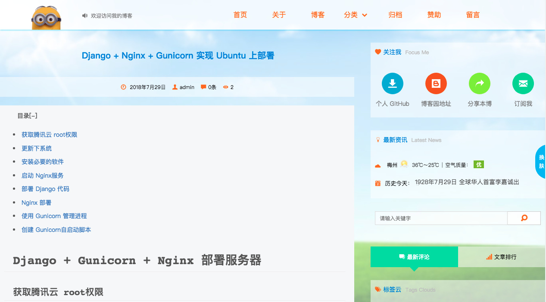Expand the 分类 dropdown arrow
Image resolution: width=546 pixels, height=302 pixels.
pyautogui.click(x=365, y=15)
